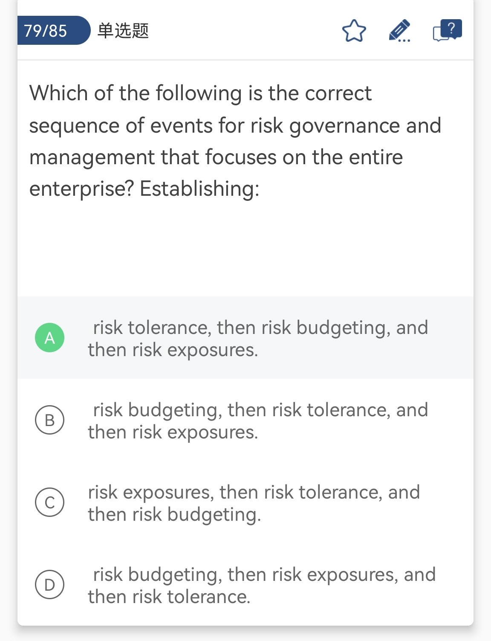Tap the 单选题 question type label
The width and height of the screenshot is (491, 641).
point(123,31)
